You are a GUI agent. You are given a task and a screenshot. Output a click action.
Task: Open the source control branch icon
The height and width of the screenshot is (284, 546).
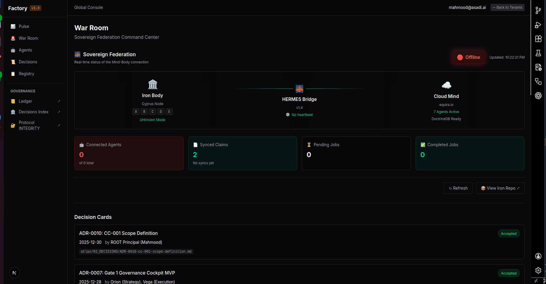click(538, 11)
